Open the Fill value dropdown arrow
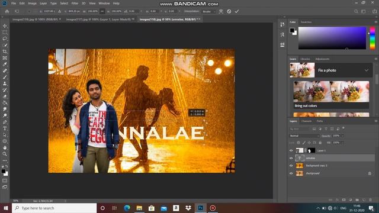Image resolution: width=379 pixels, height=213 pixels. (x=342, y=143)
